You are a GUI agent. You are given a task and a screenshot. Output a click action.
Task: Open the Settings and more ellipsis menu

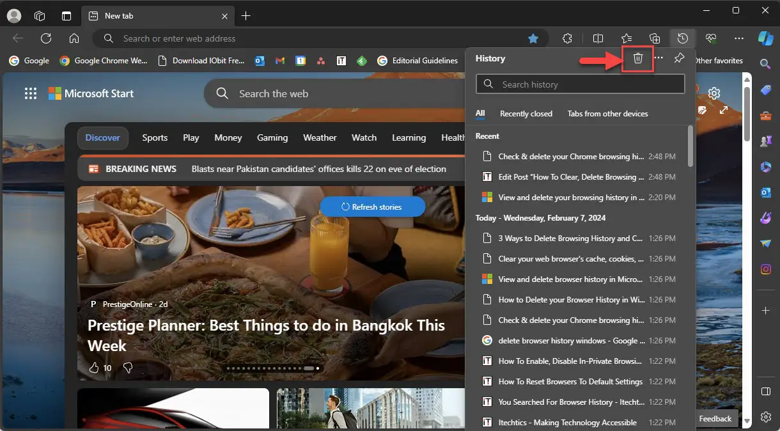739,38
